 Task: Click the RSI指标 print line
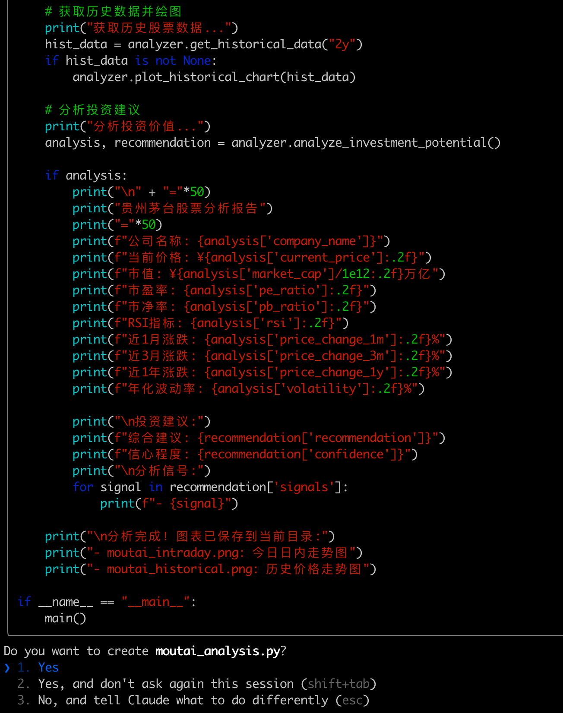[211, 323]
